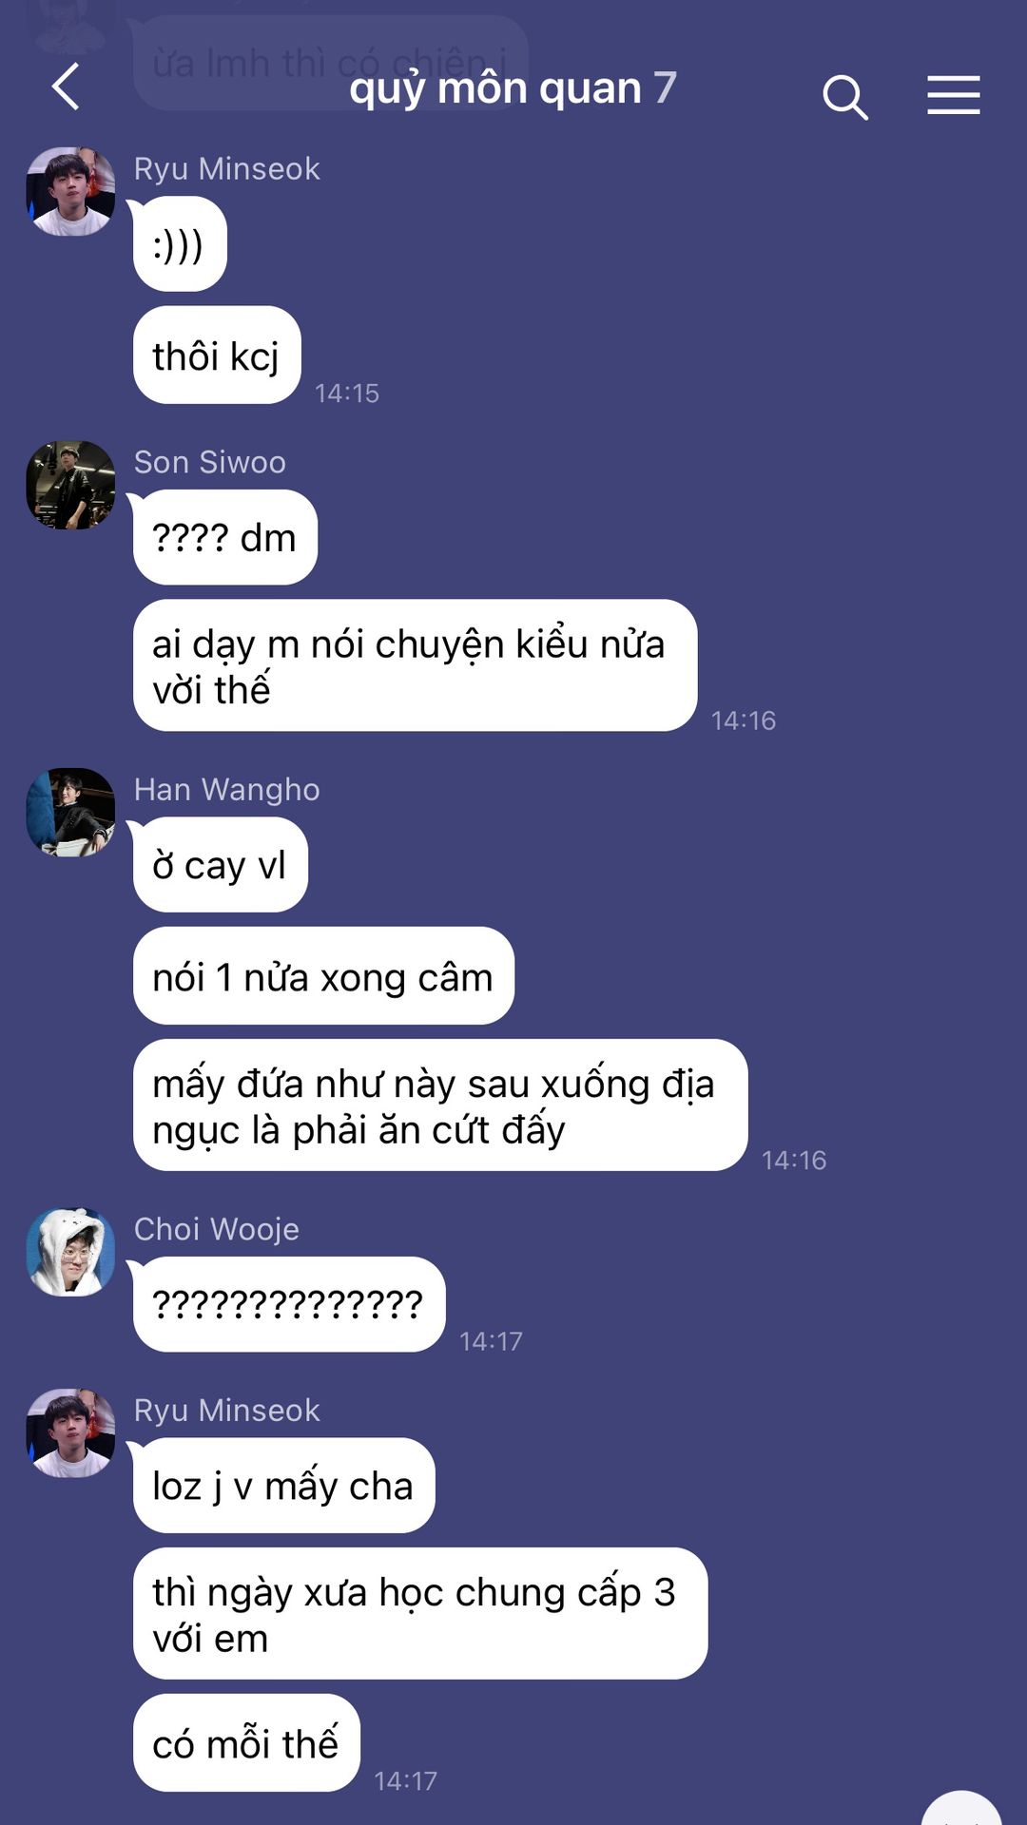Tap the 'ờ cay vl' message
Screen dimensions: 1027x1825
click(220, 865)
